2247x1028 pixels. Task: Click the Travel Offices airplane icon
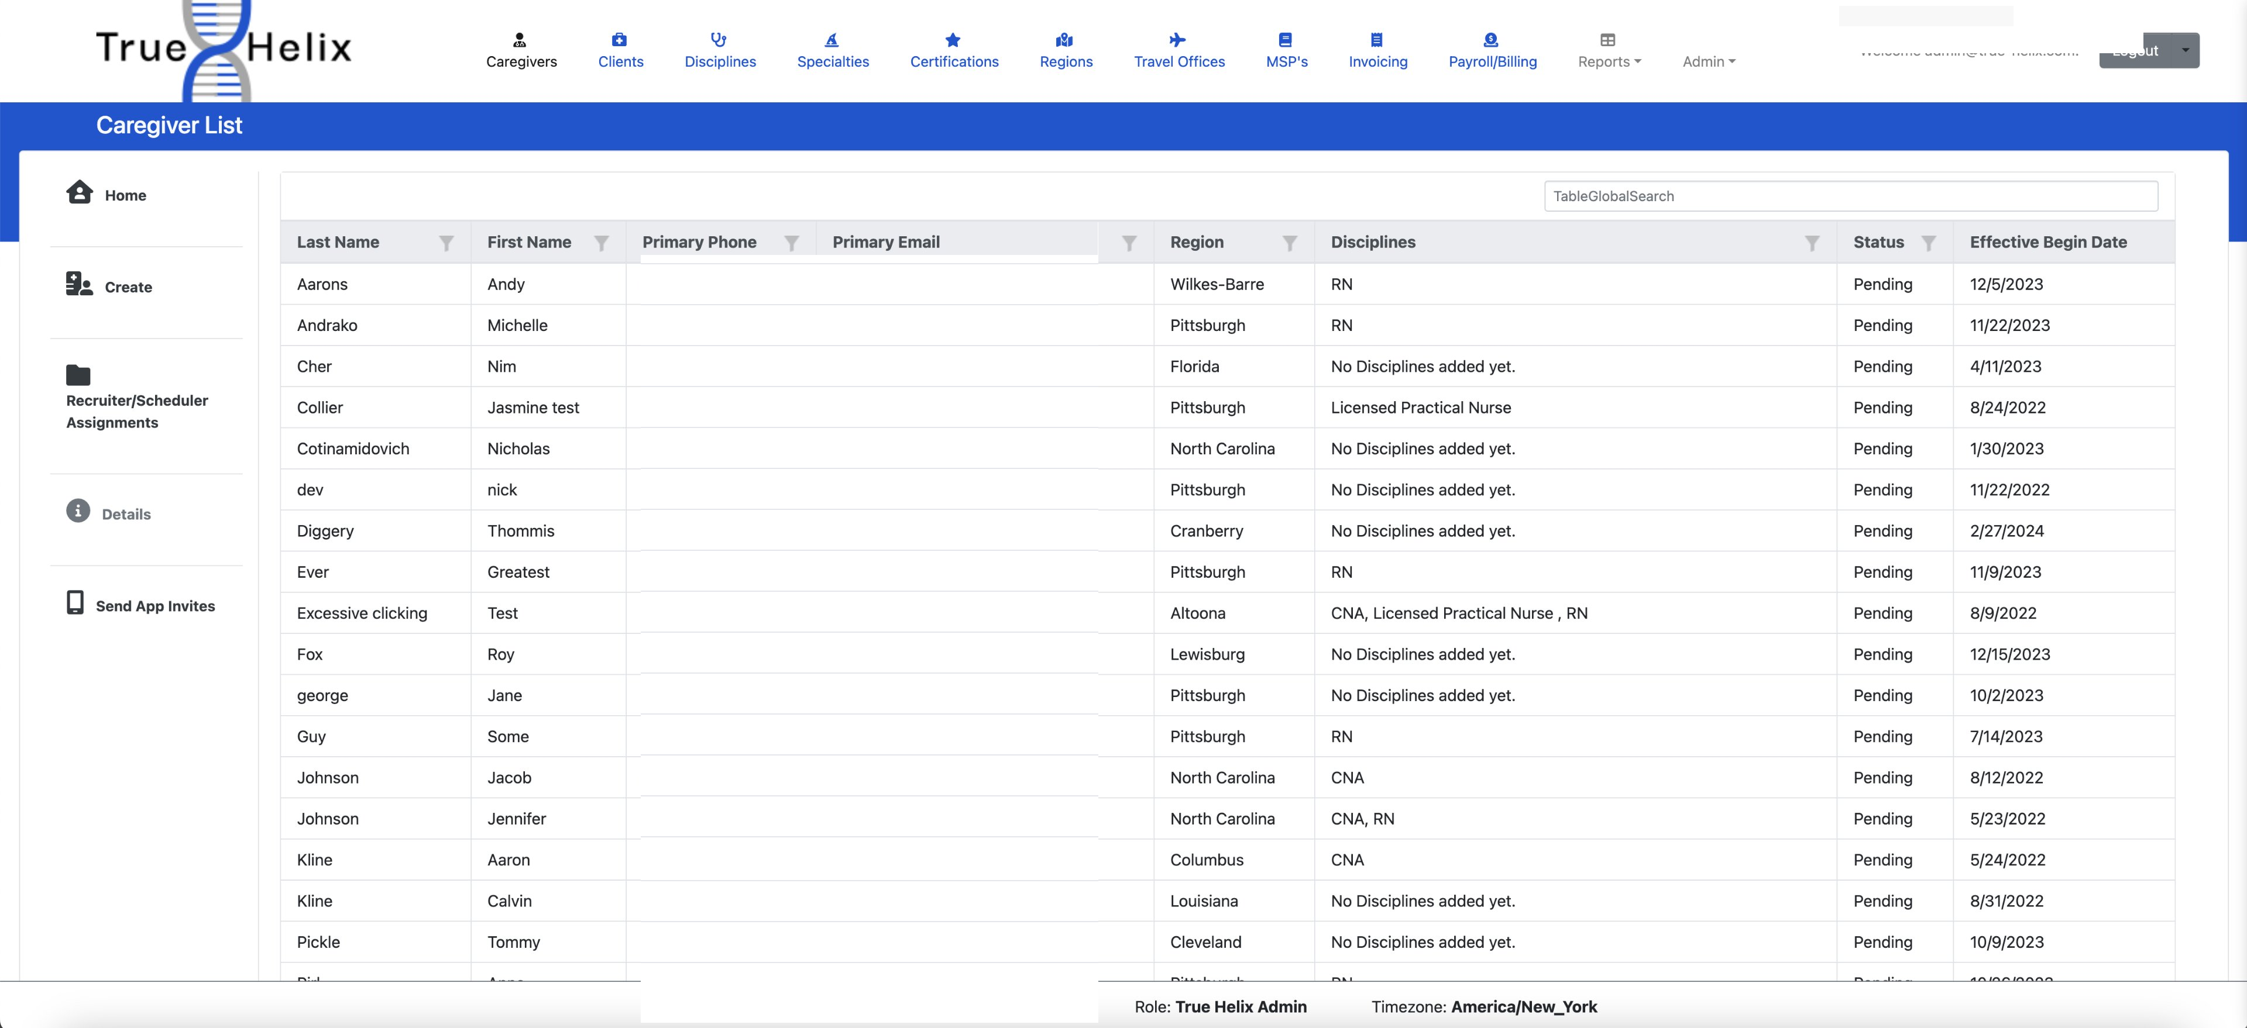click(x=1179, y=40)
